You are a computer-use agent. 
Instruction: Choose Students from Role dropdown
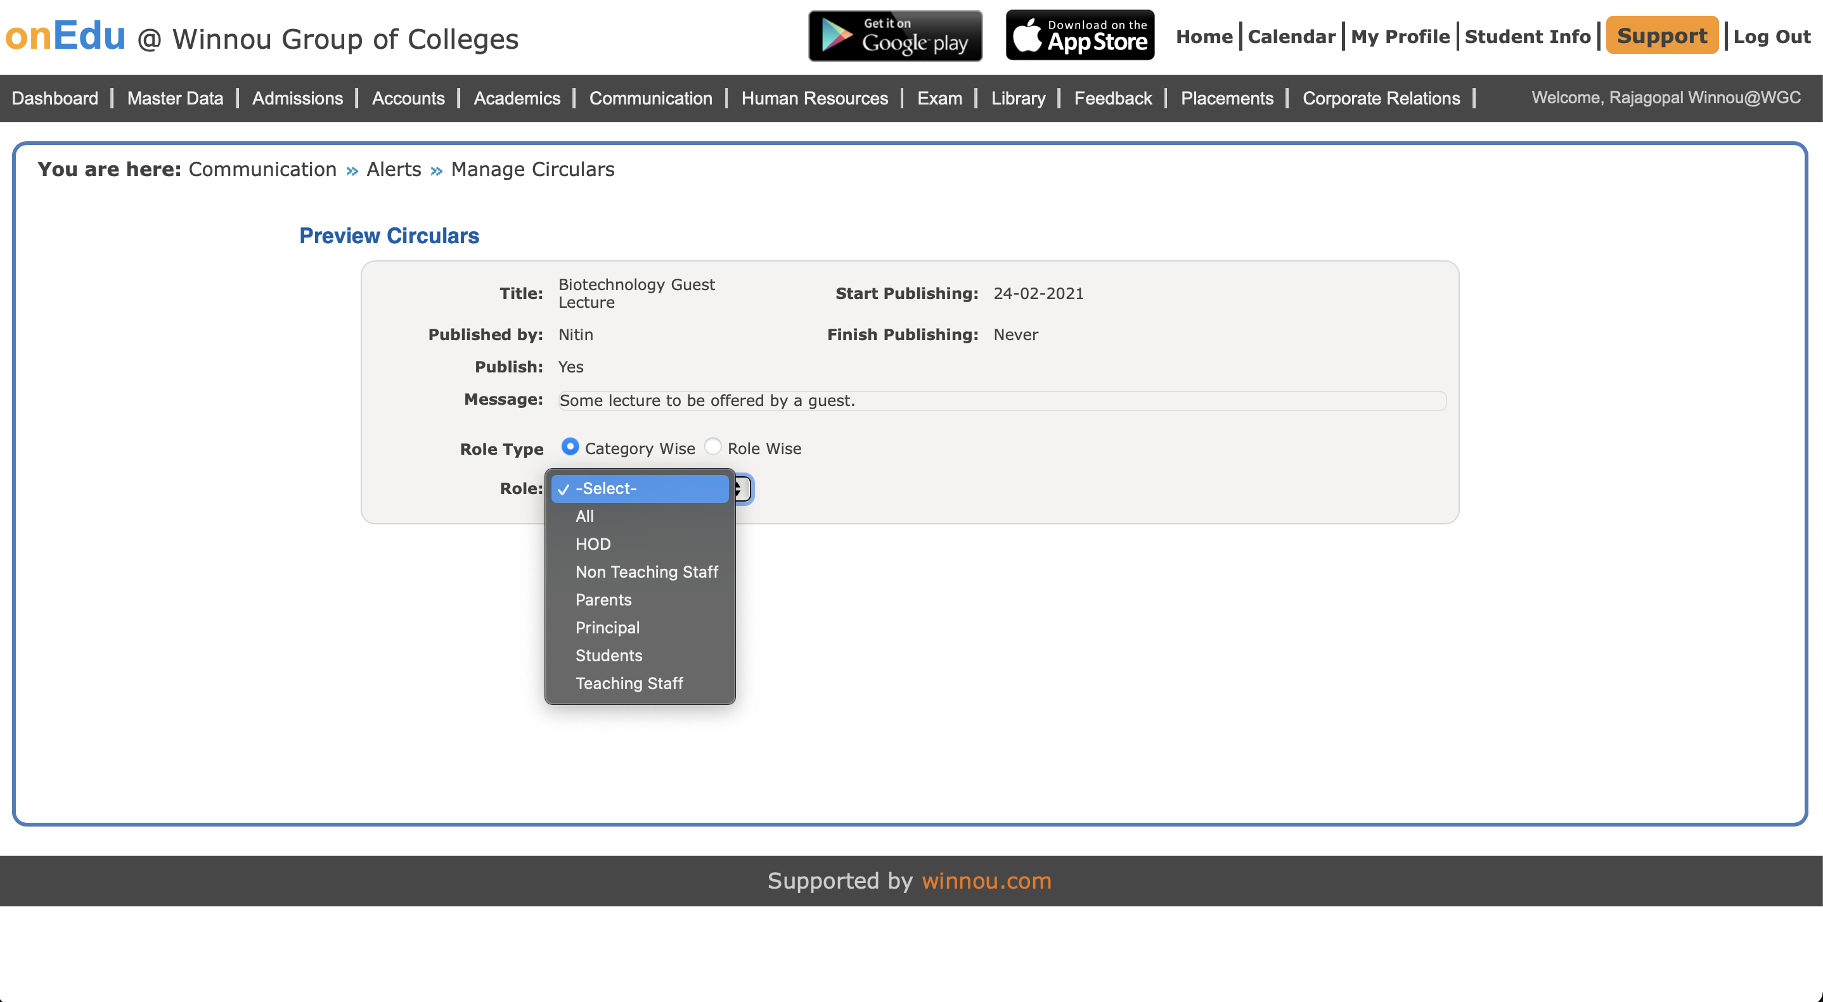click(x=609, y=656)
